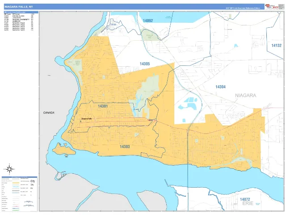Click the ZIP code label 14301
The height and width of the screenshot is (215, 286).
click(103, 106)
